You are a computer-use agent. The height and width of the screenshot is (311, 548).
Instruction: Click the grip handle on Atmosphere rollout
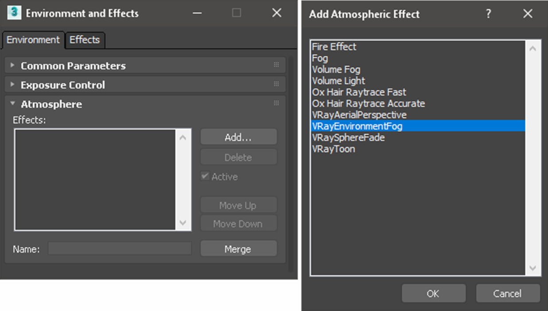coord(276,103)
